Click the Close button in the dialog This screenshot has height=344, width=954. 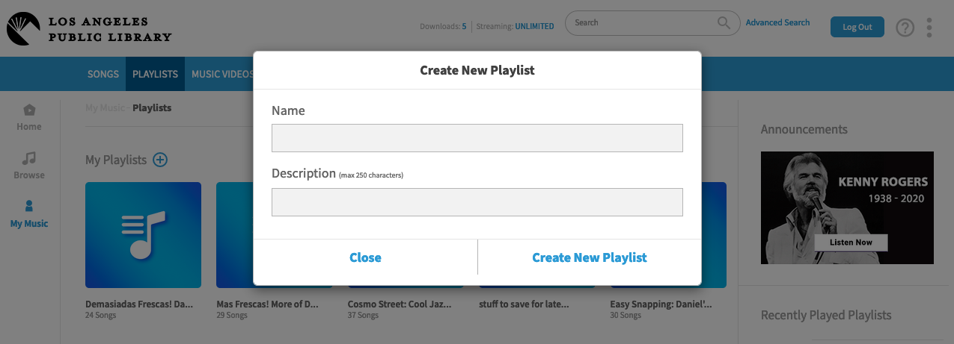coord(365,257)
